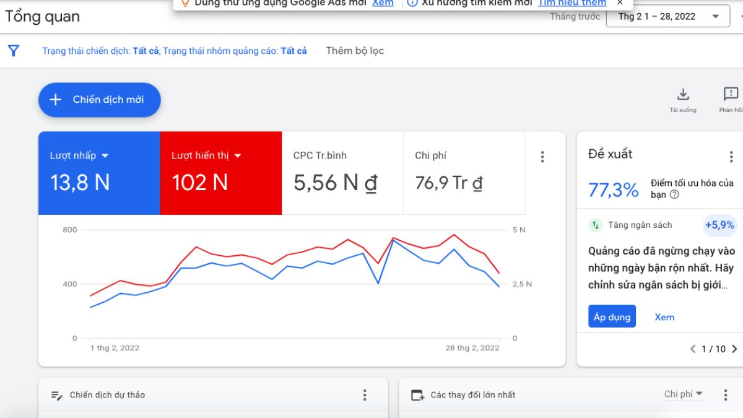The height and width of the screenshot is (418, 743).
Task: Click the budget increase arrows icon beside Tăng ngân sách
Action: click(x=594, y=225)
